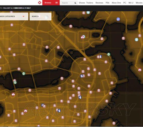Click the house marker overlapping a teal marker
Viewport: 143px width, 127px height.
tap(82, 37)
